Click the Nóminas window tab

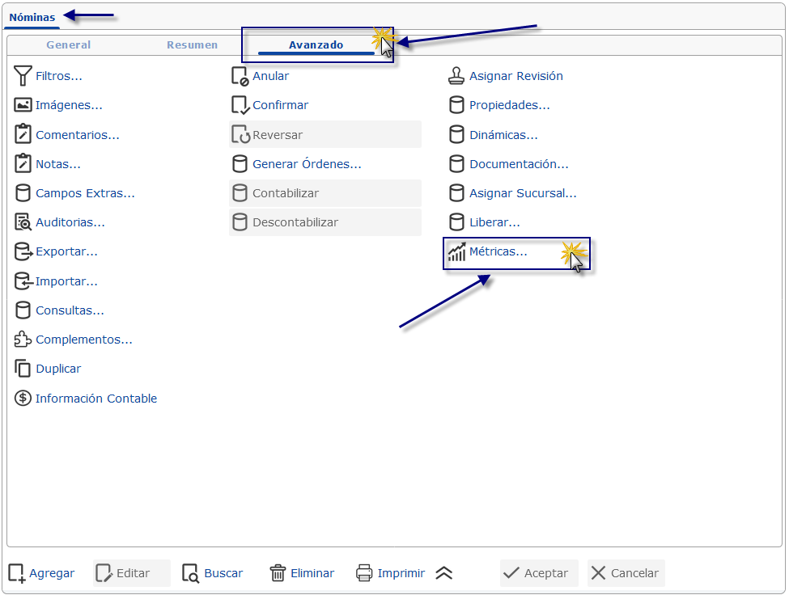32,17
